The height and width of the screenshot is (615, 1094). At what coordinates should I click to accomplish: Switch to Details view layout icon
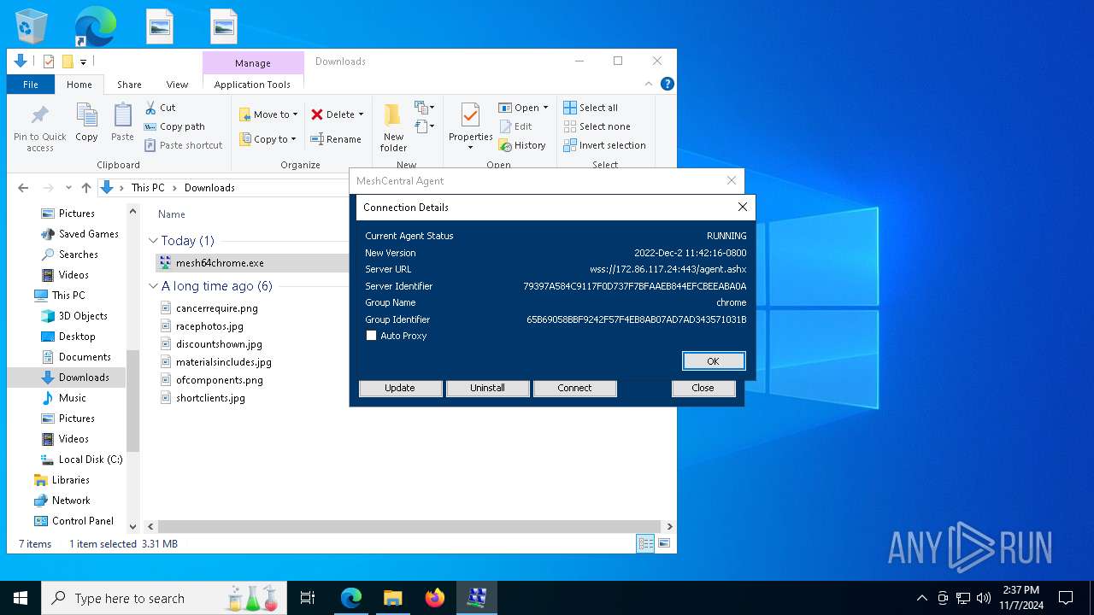(x=646, y=543)
